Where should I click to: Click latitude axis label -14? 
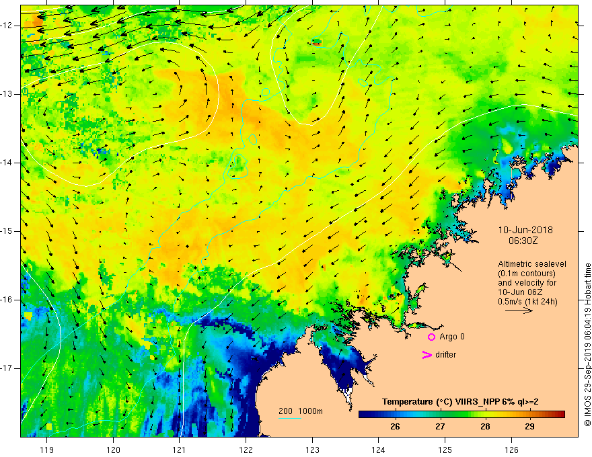[x=7, y=163]
